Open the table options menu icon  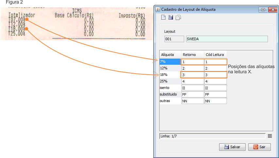(270, 136)
